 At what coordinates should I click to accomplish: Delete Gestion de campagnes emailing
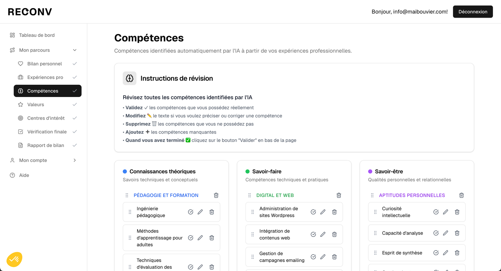click(334, 257)
